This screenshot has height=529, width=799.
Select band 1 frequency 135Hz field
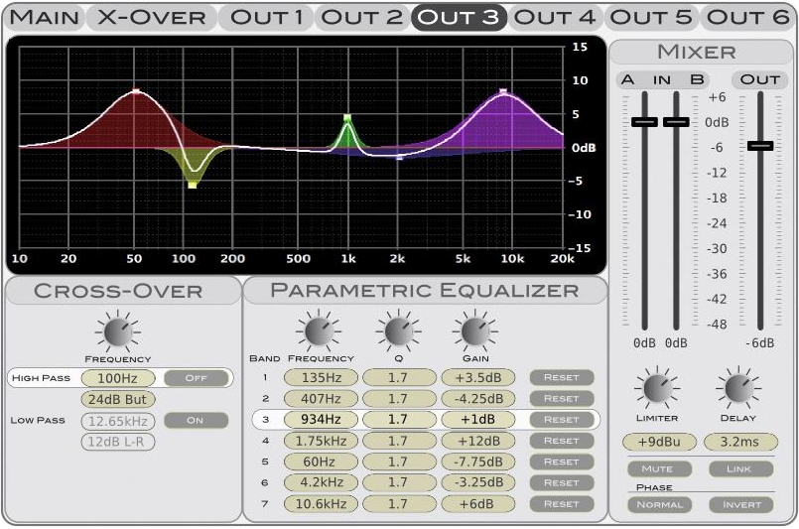click(321, 377)
